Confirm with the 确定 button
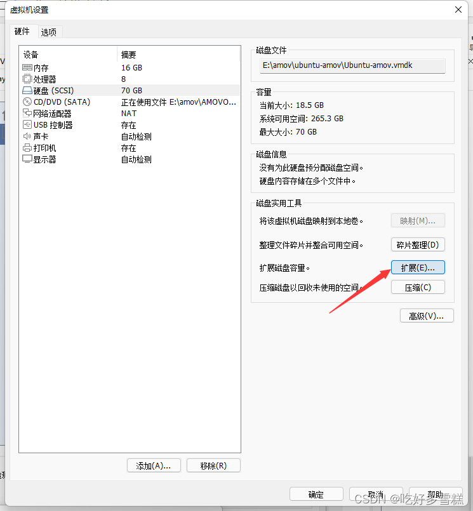Image resolution: width=473 pixels, height=511 pixels. click(316, 494)
